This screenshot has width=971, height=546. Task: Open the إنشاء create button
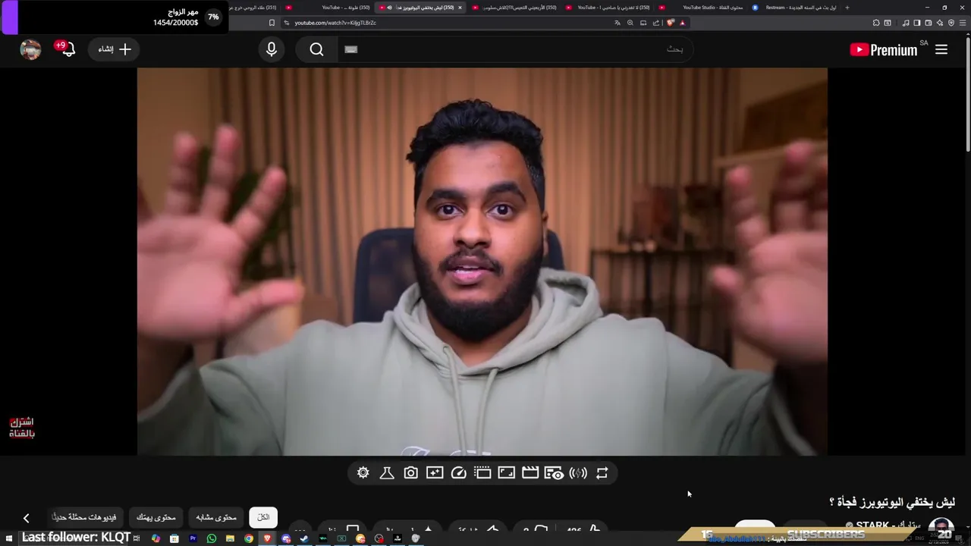click(115, 49)
